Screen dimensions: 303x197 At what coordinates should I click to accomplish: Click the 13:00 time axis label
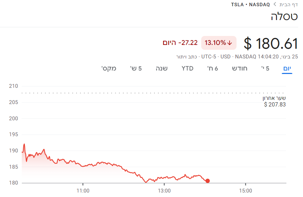pyautogui.click(x=164, y=190)
